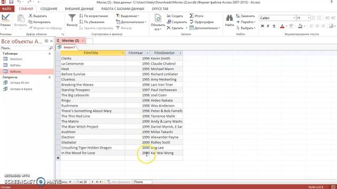This screenshot has height=189, width=337.
Task: Open the font size 11 dropdown
Action: coord(309,18)
